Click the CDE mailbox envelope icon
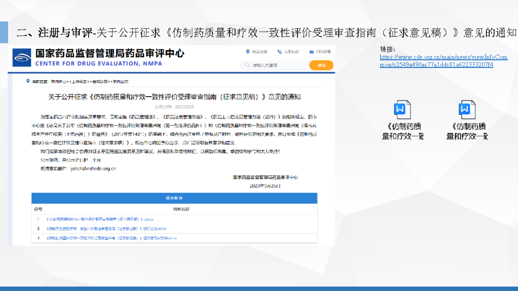 (x=312, y=52)
